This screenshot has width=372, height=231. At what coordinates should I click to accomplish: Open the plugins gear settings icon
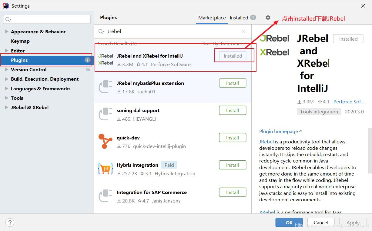click(x=268, y=18)
